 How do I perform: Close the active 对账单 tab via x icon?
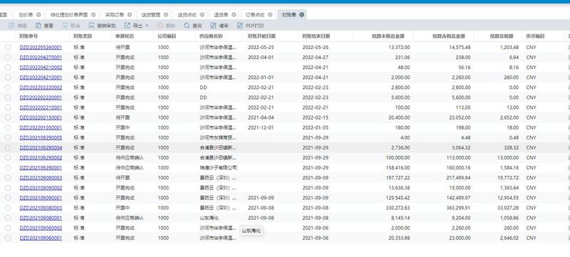[301, 15]
